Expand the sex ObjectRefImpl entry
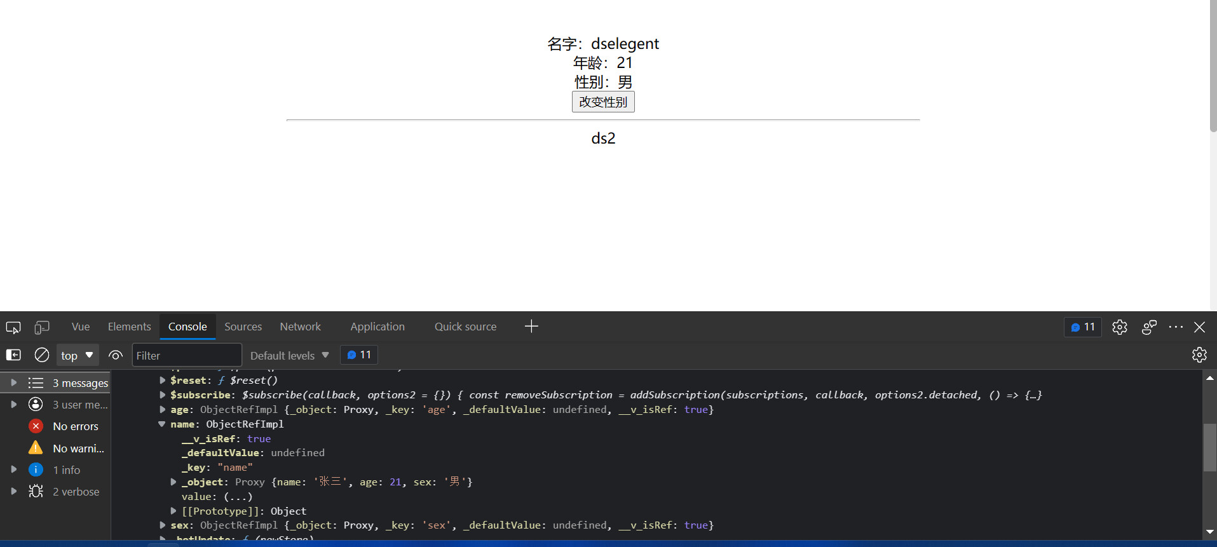 pyautogui.click(x=163, y=525)
